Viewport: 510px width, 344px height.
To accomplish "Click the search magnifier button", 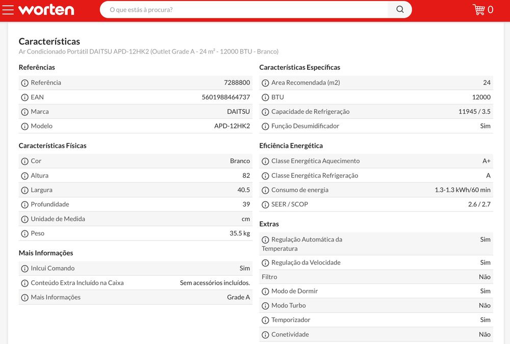I will 400,10.
